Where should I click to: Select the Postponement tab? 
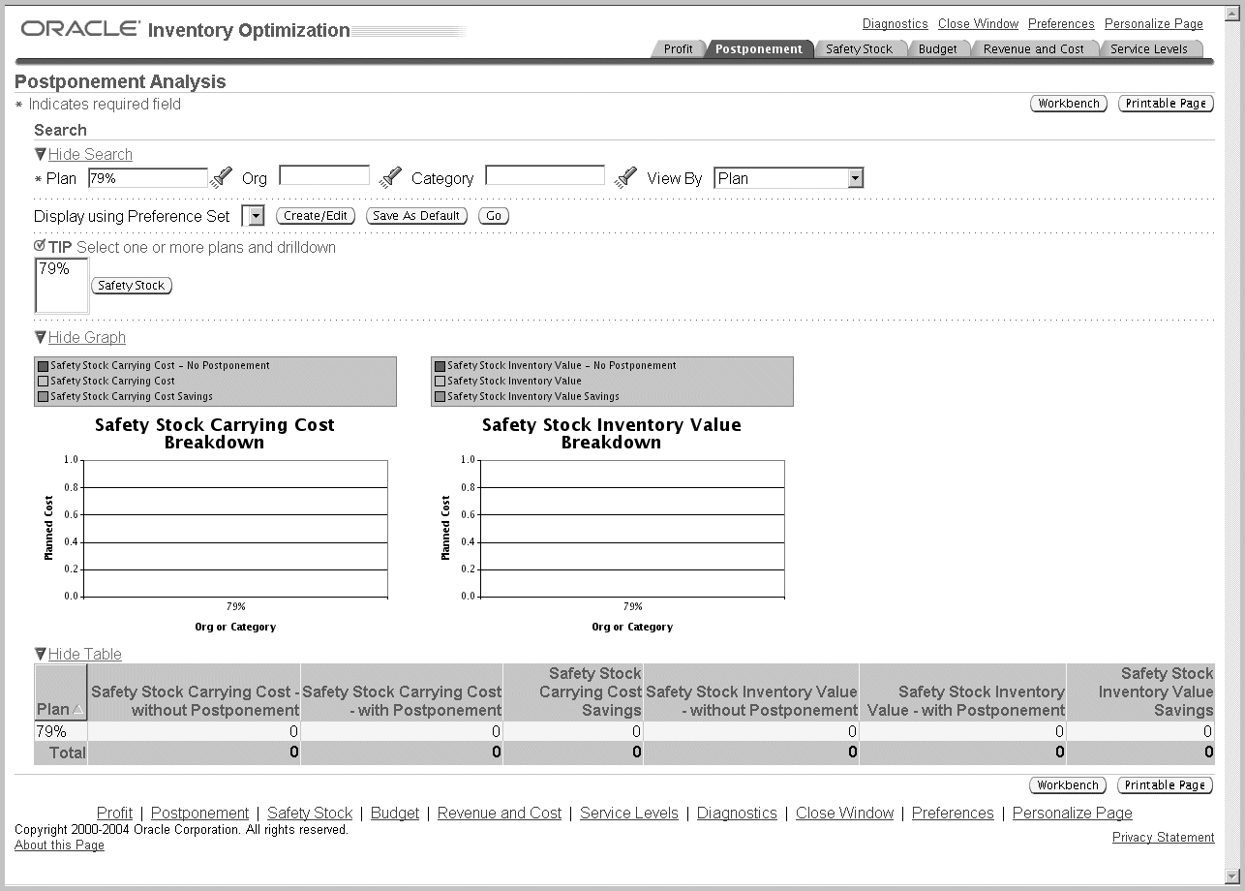pos(758,49)
